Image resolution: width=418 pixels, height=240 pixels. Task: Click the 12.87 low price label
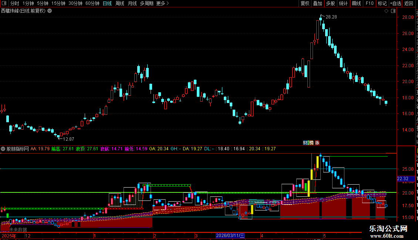click(x=68, y=139)
